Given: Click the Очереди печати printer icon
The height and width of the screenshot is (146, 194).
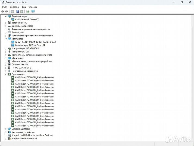Looking at the screenshot, I should (x=9, y=65).
